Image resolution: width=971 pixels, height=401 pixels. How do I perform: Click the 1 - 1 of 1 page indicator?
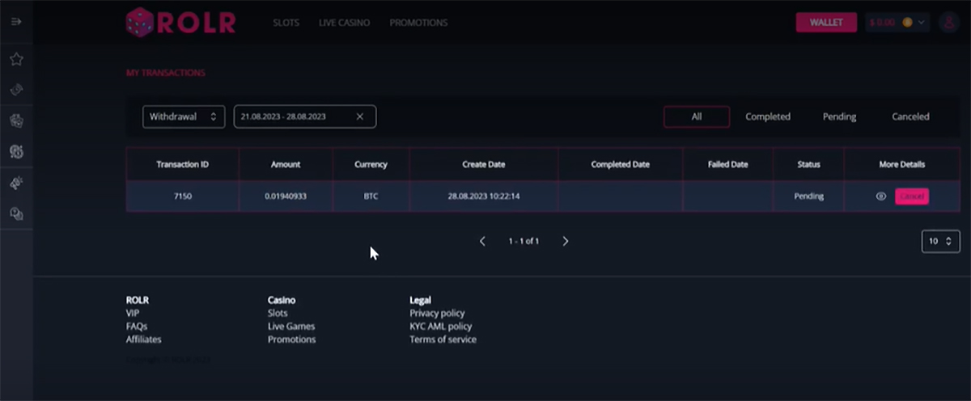coord(524,241)
